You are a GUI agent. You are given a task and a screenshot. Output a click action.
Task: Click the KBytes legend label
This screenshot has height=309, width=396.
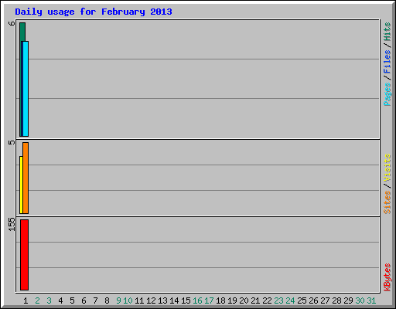(387, 277)
